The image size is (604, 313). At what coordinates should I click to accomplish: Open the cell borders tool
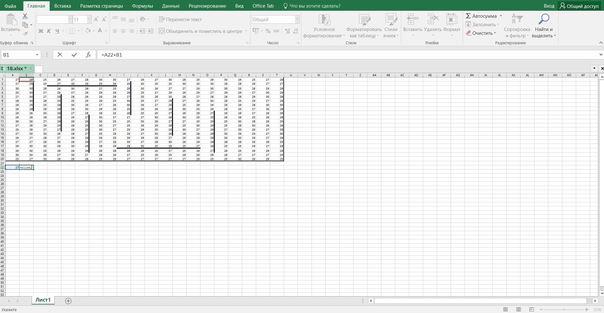pyautogui.click(x=72, y=31)
